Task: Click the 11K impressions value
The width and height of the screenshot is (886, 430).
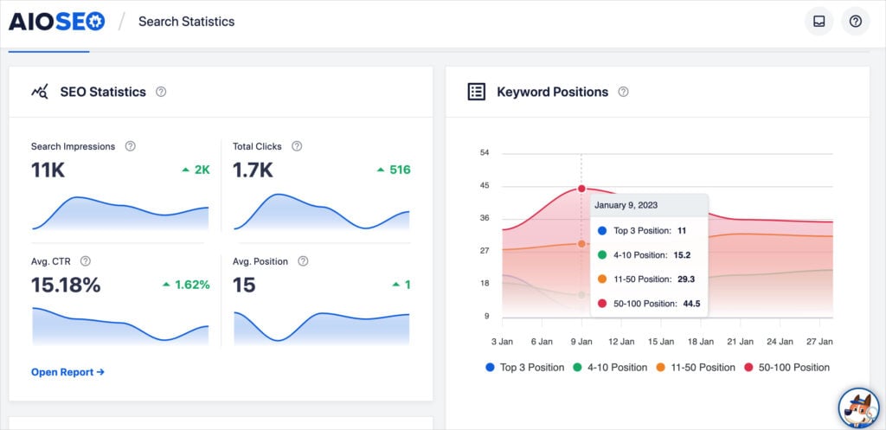Action: pyautogui.click(x=48, y=170)
